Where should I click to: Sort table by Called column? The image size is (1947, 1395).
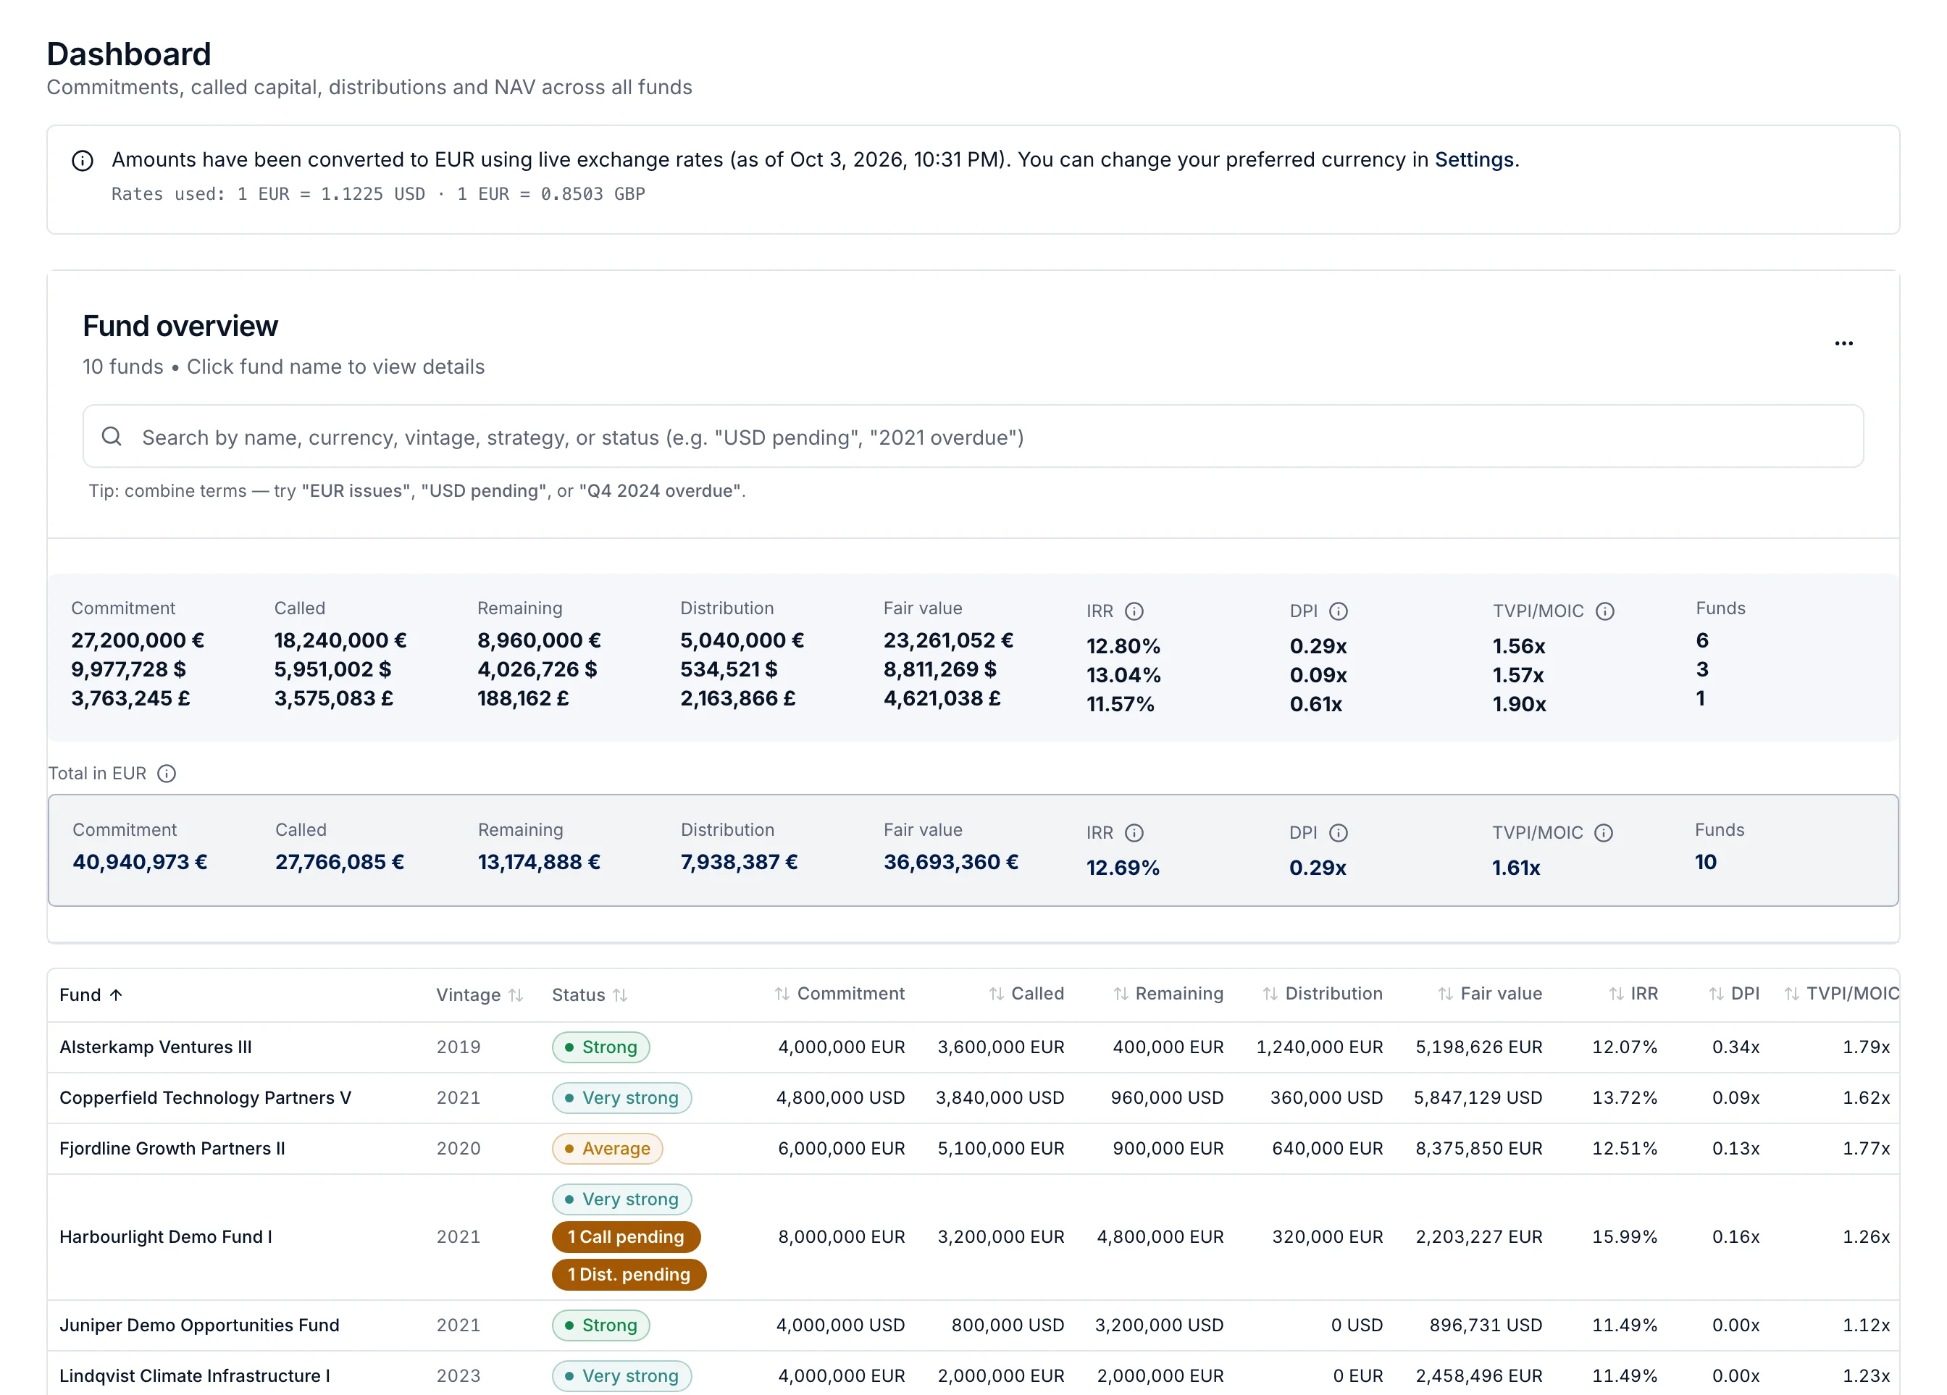click(x=1026, y=993)
